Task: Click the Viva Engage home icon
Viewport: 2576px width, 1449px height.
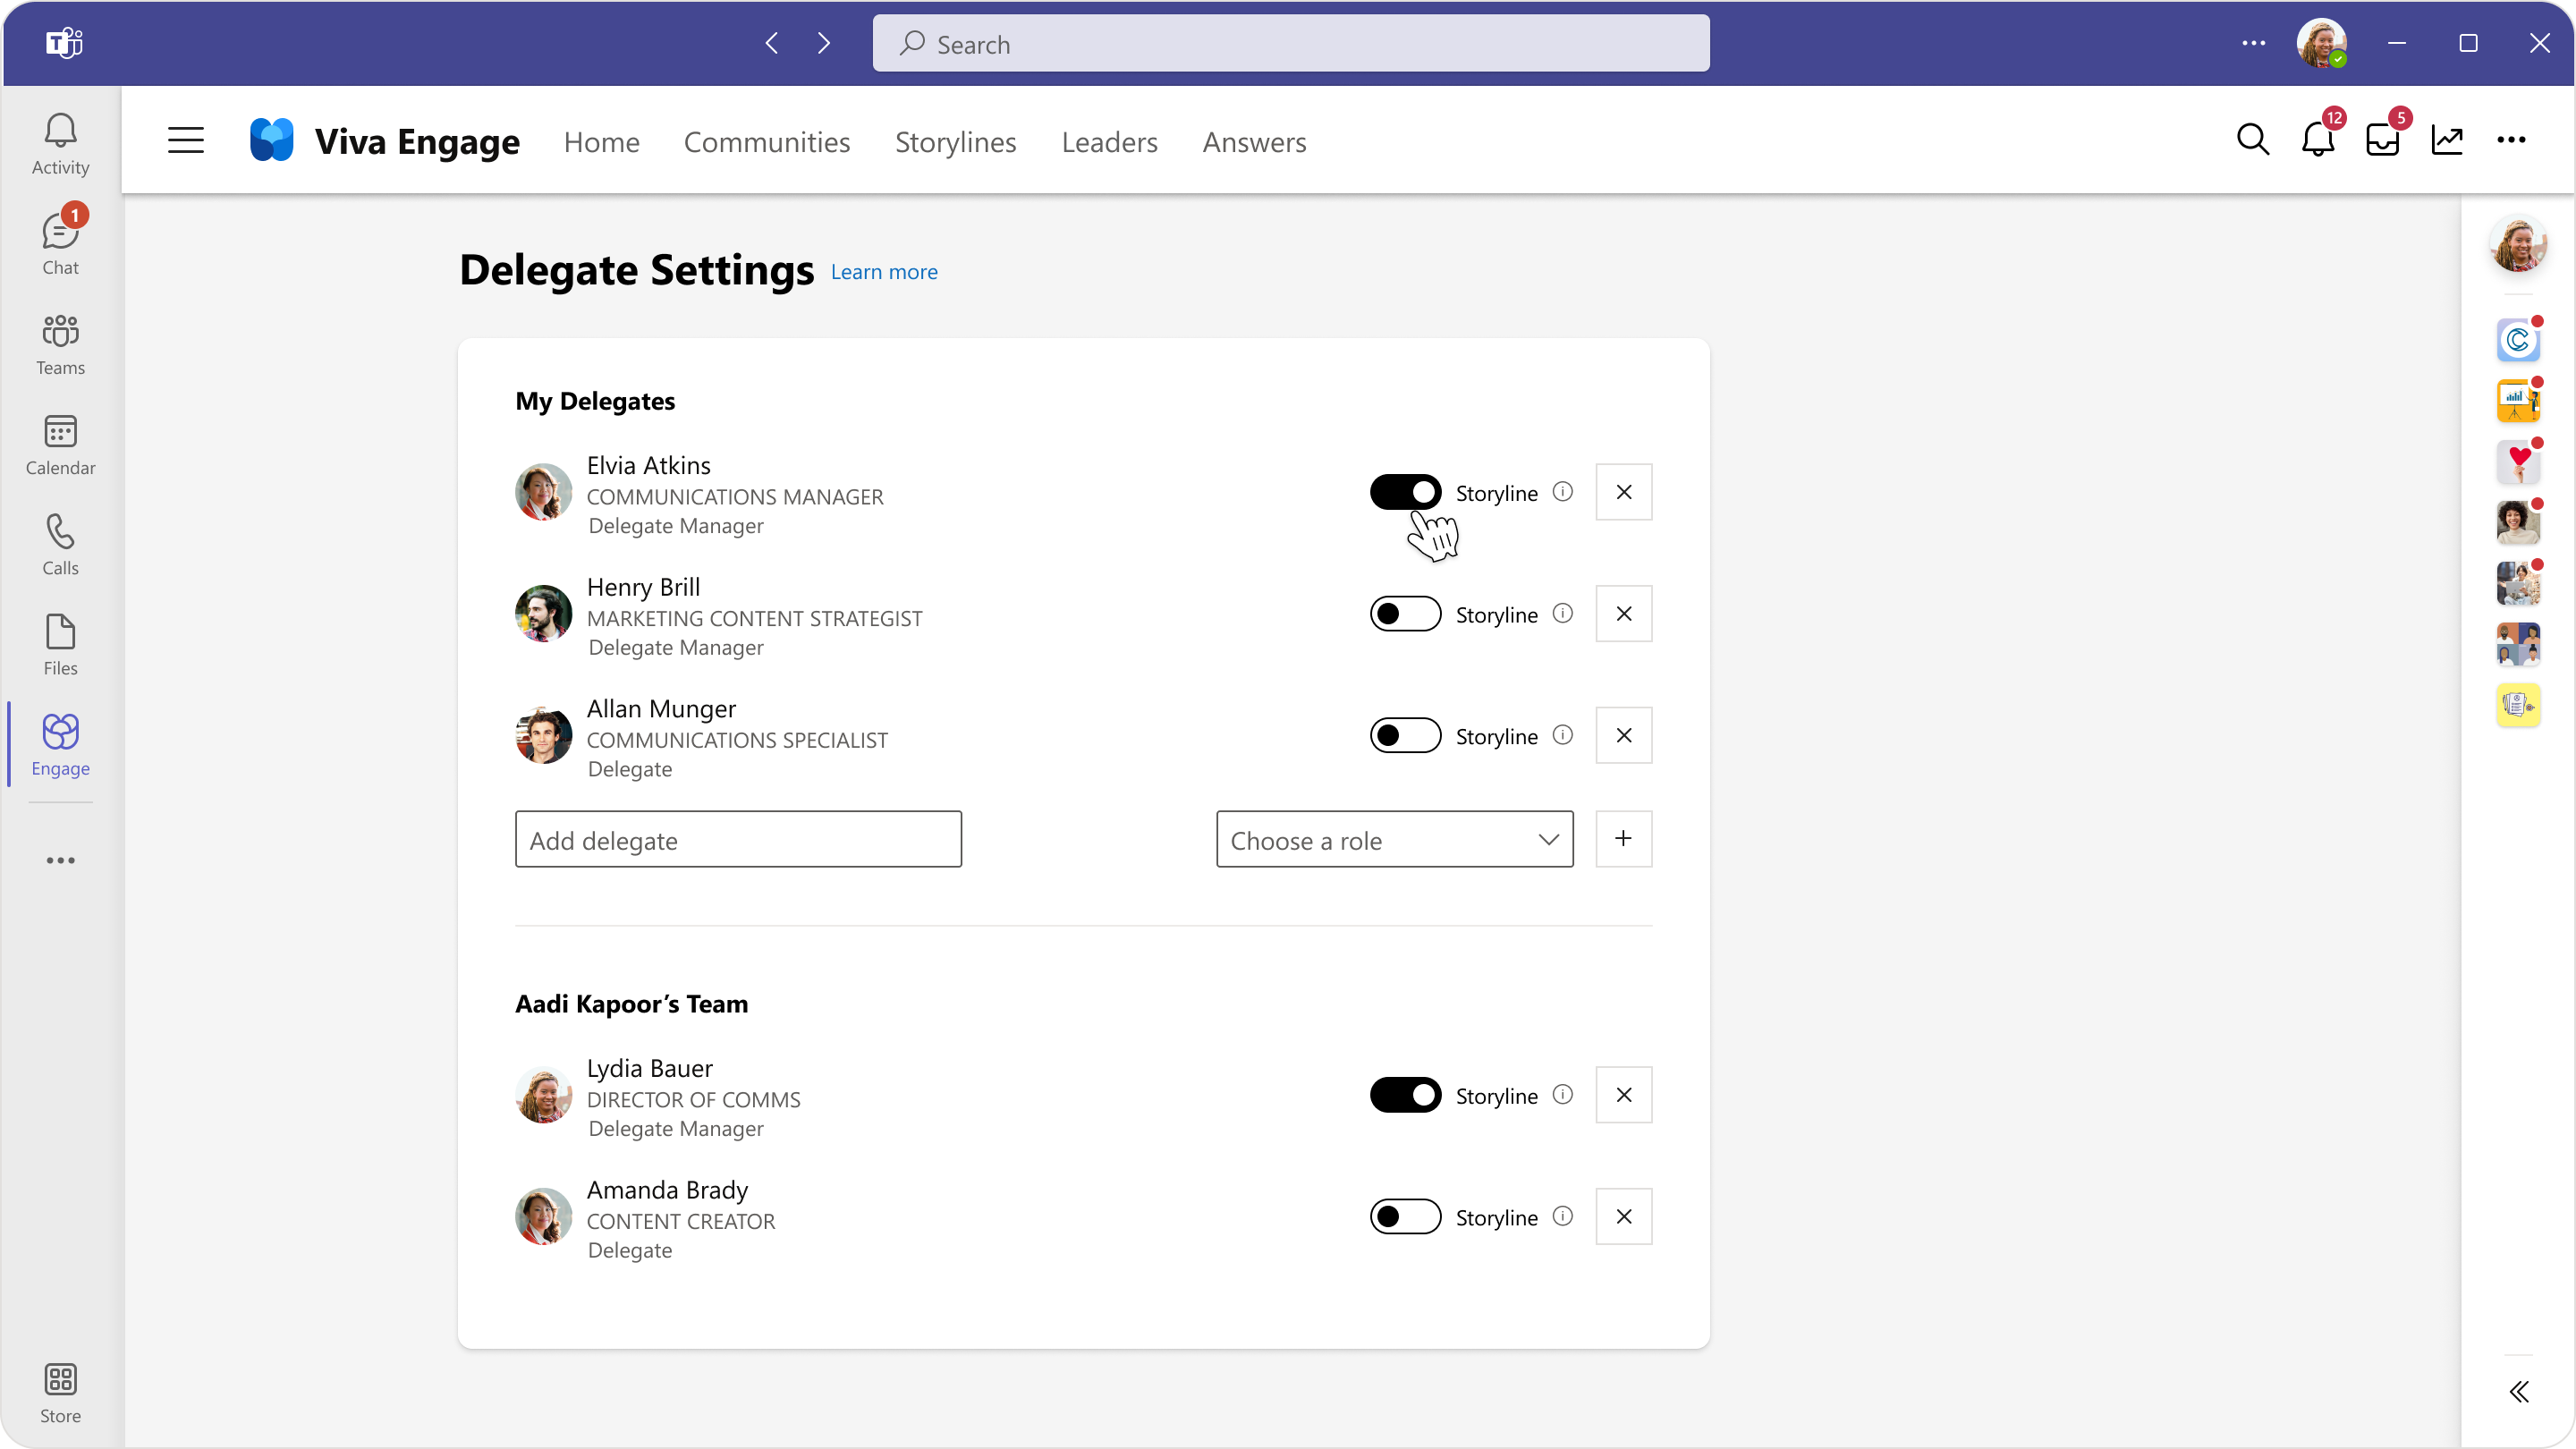Action: [x=273, y=140]
